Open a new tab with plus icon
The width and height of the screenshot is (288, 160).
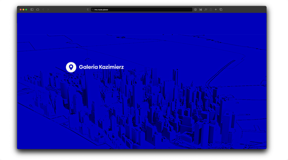[x=216, y=10]
